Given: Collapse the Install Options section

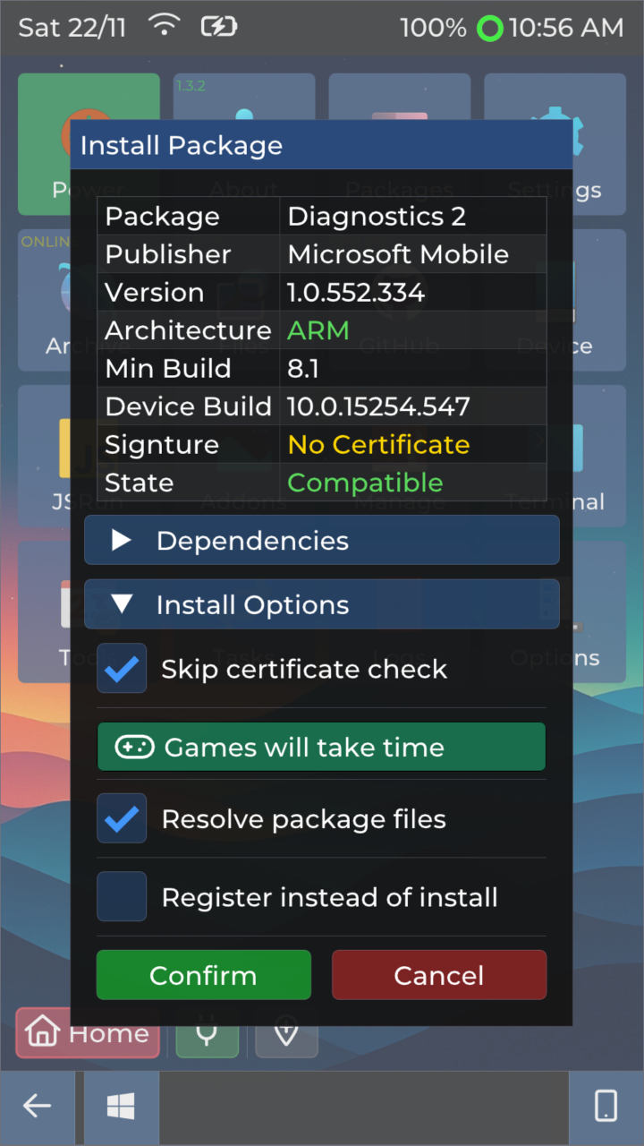Looking at the screenshot, I should pos(322,604).
